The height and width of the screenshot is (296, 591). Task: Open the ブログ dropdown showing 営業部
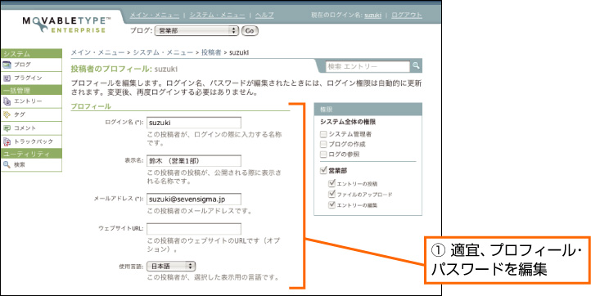click(196, 31)
